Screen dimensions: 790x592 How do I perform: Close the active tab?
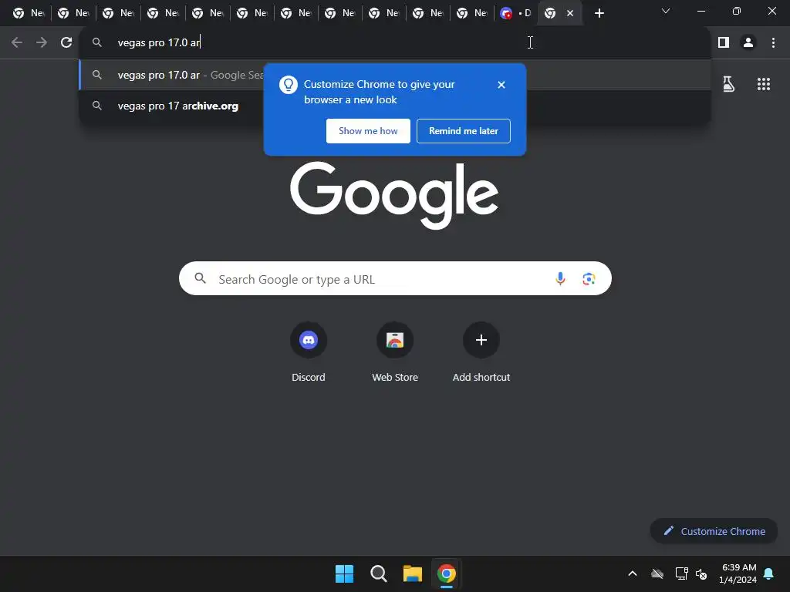coord(570,13)
